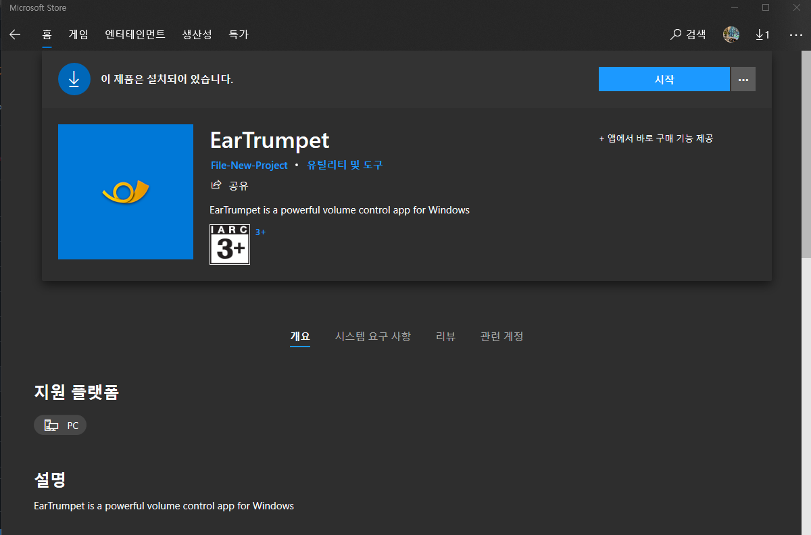Switch to 엔터테인먼트 tab
811x535 pixels.
135,34
